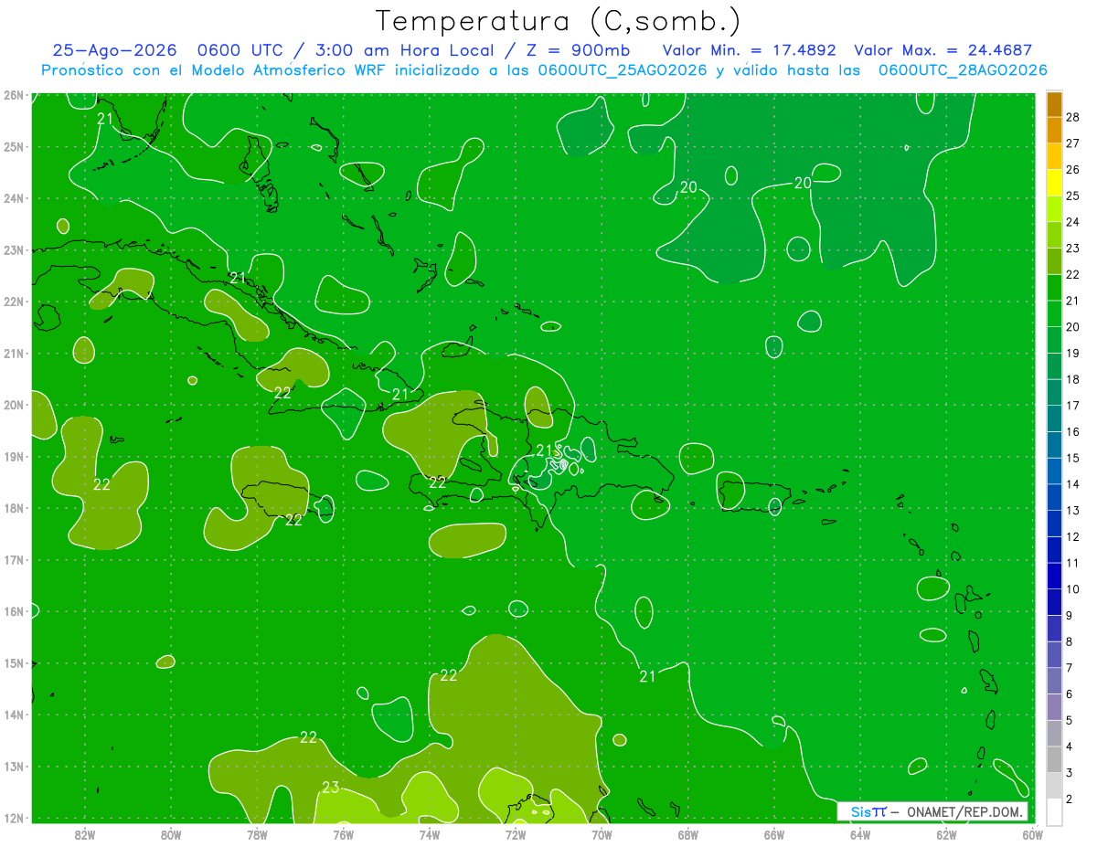Click the "64W" longitude axis label
Viewport: 1097px width, 847px height.
(x=860, y=834)
